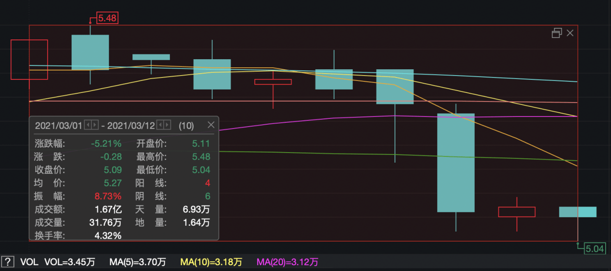Click the restore window icon in range selection
Viewport: 611px width, 271px height.
pyautogui.click(x=557, y=33)
